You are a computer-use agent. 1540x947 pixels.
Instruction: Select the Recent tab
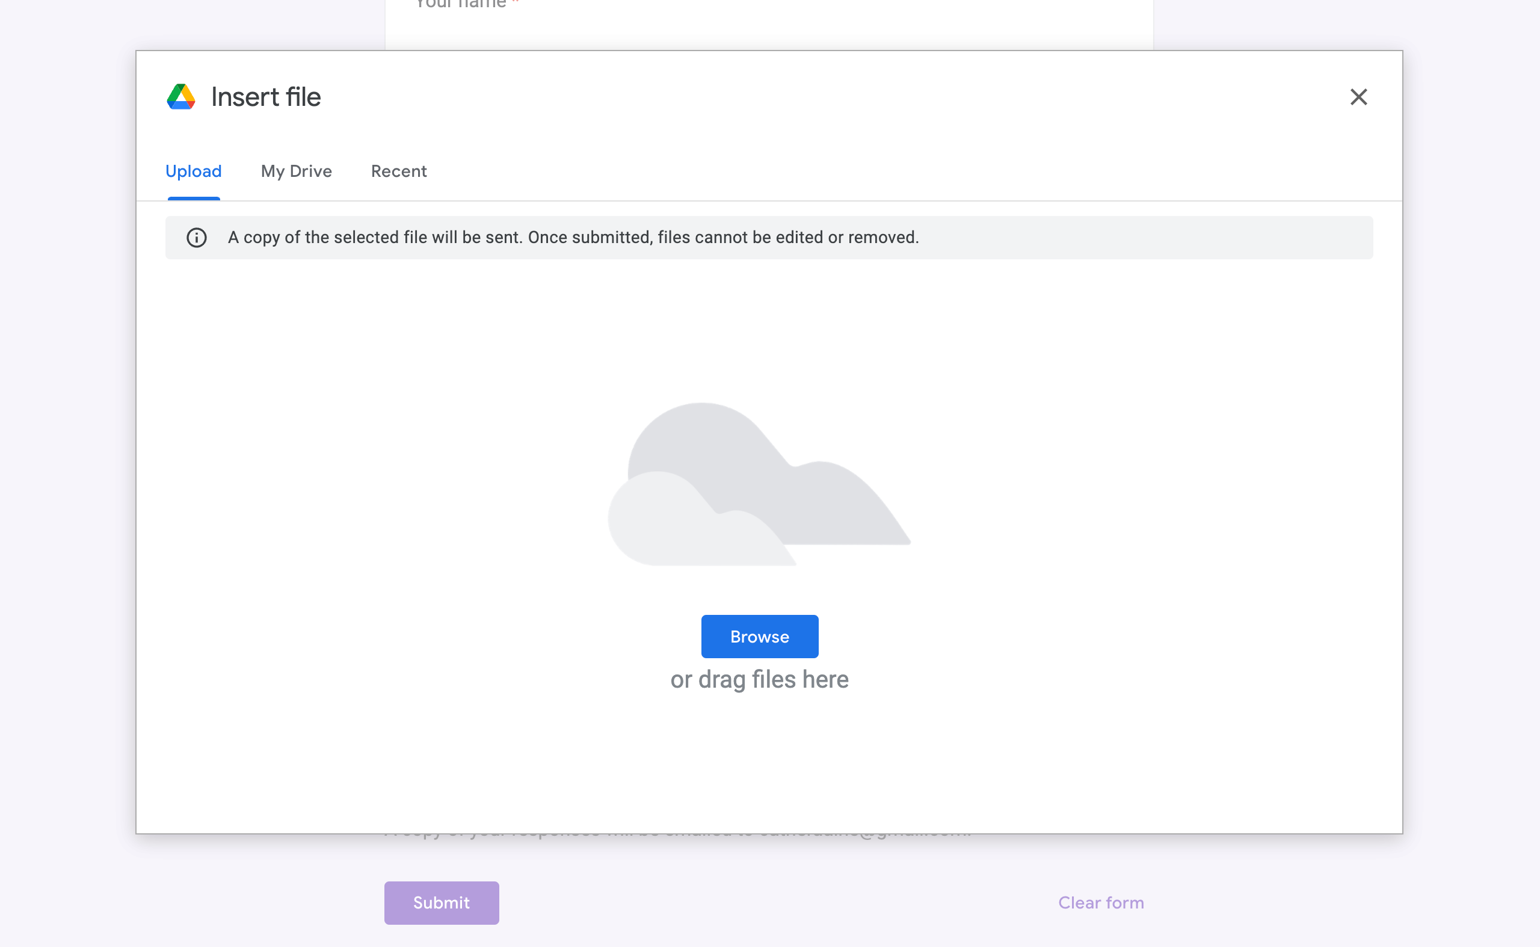(x=399, y=171)
